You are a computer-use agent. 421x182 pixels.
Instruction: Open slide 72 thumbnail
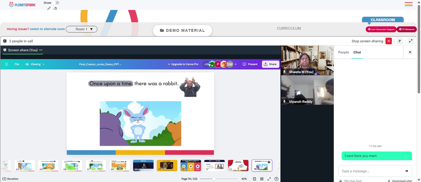coord(215,165)
